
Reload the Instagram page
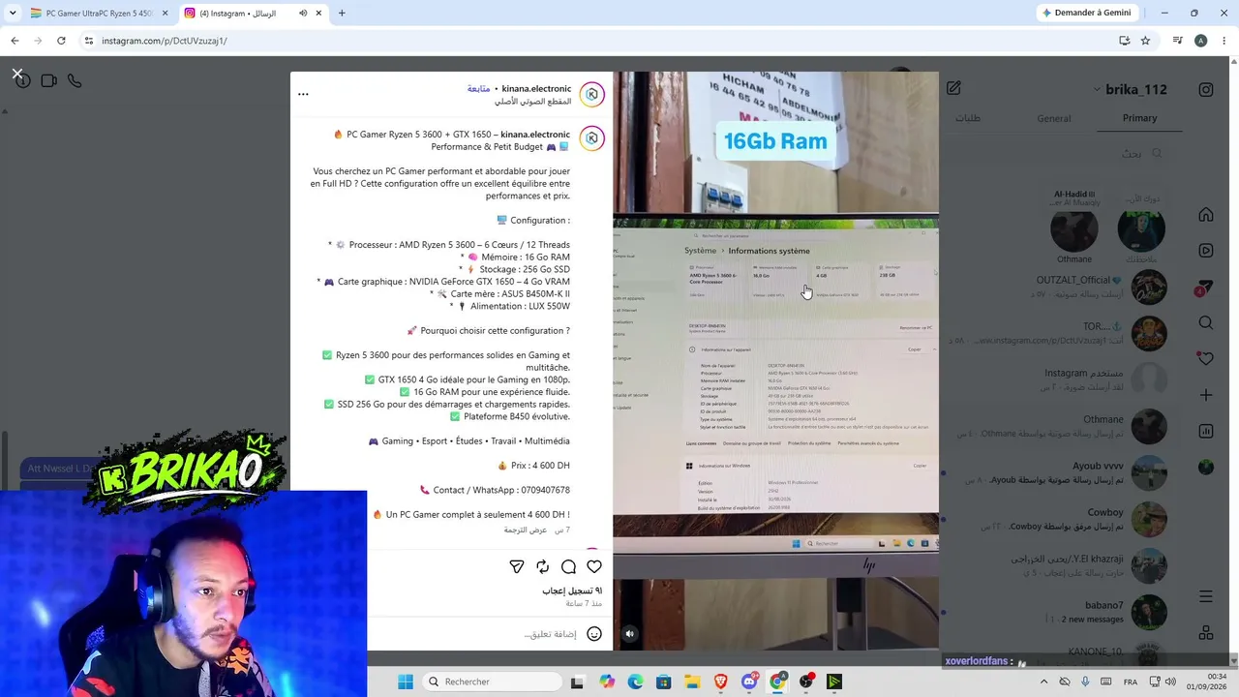(61, 41)
